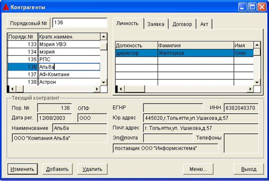
Task: Click right arrow of persons table horizontal scrollbar
Action: tap(250, 89)
